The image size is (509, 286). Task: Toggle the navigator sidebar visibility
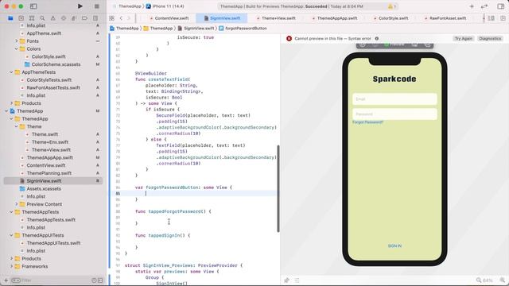pyautogui.click(x=33, y=6)
